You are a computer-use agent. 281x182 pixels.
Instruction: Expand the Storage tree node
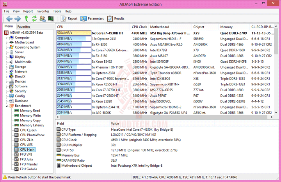click(7, 67)
